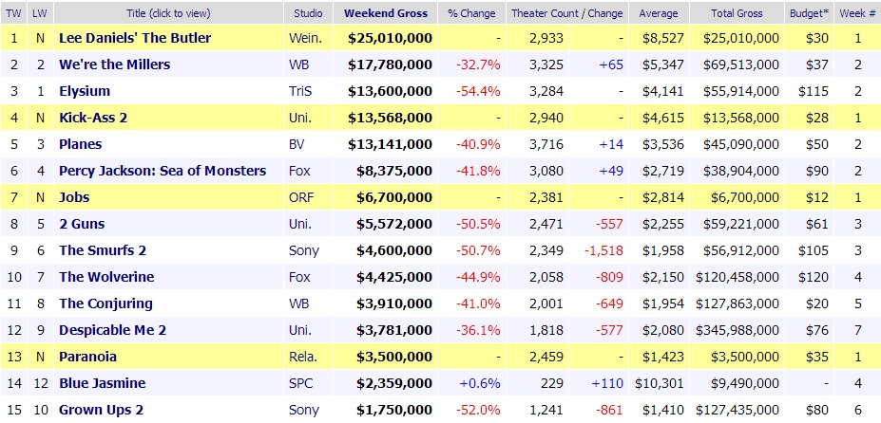Open the Elysium movie page
Viewport: 881px width, 423px height.
tap(85, 91)
